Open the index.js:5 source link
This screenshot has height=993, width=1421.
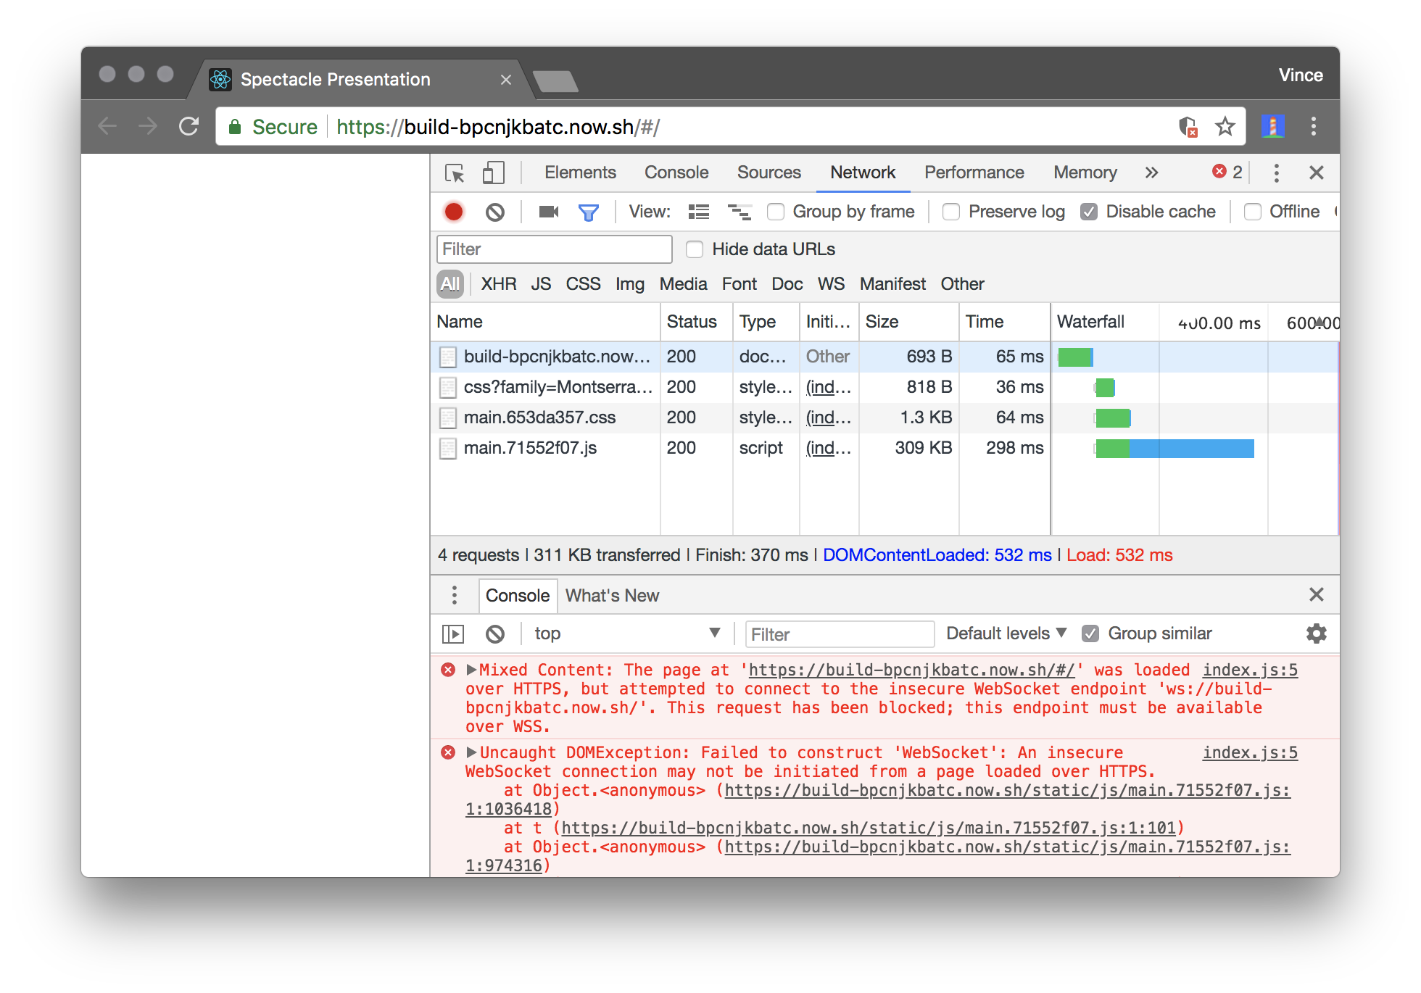click(x=1249, y=670)
